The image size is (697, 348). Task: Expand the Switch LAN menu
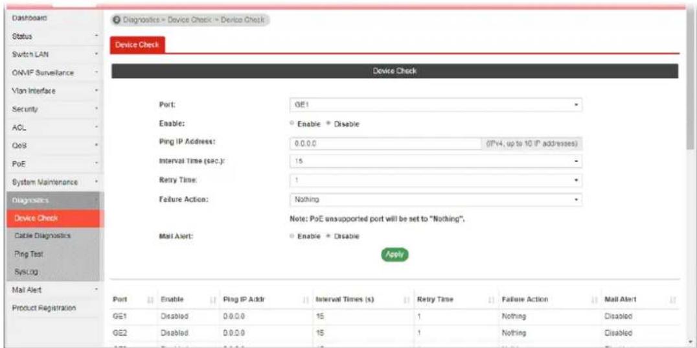coord(56,54)
